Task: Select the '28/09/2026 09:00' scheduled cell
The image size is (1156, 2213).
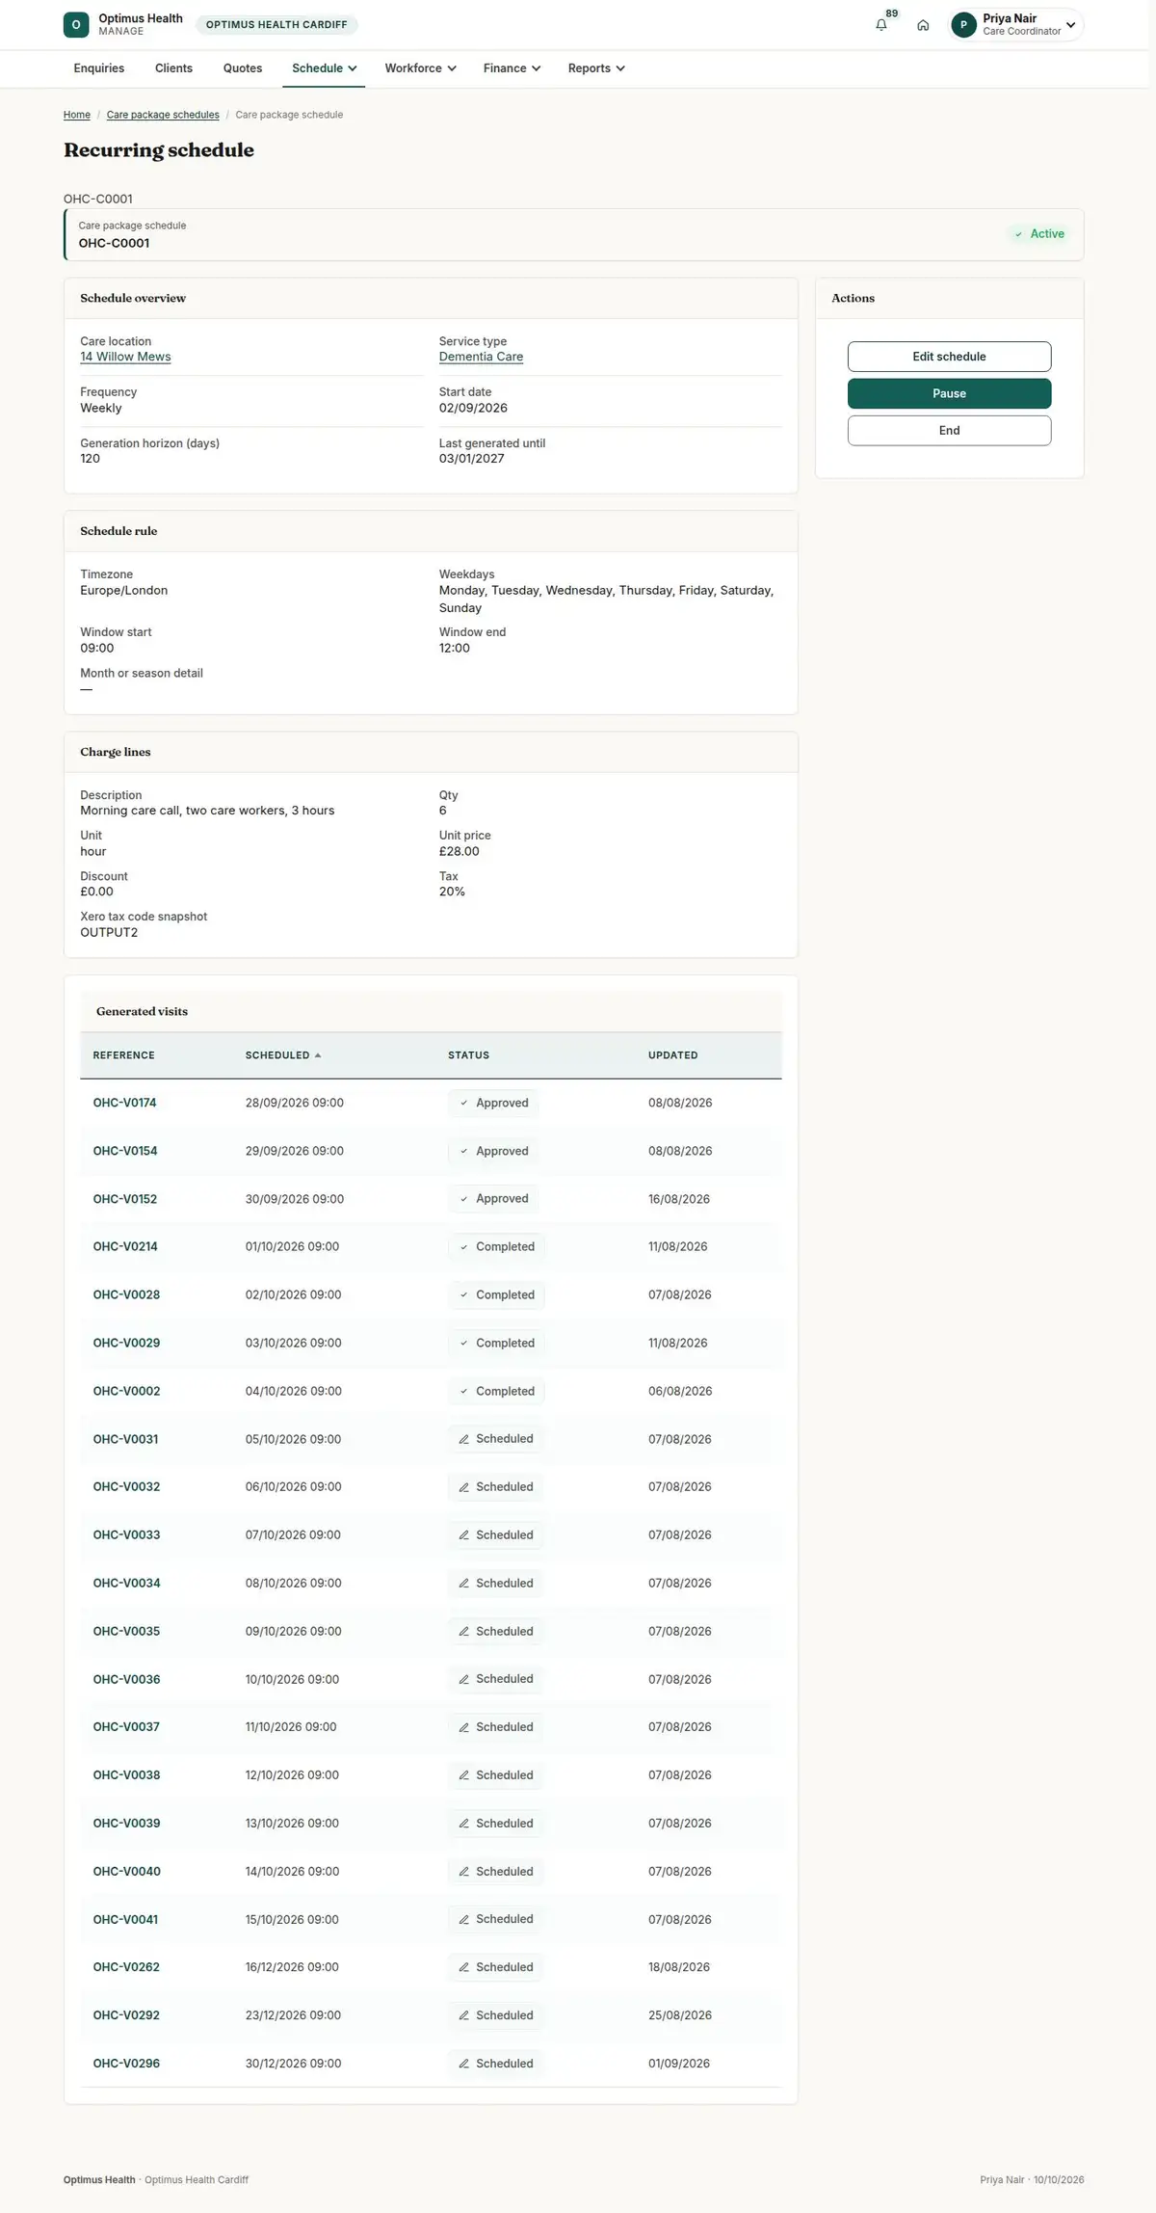Action: click(x=295, y=1103)
